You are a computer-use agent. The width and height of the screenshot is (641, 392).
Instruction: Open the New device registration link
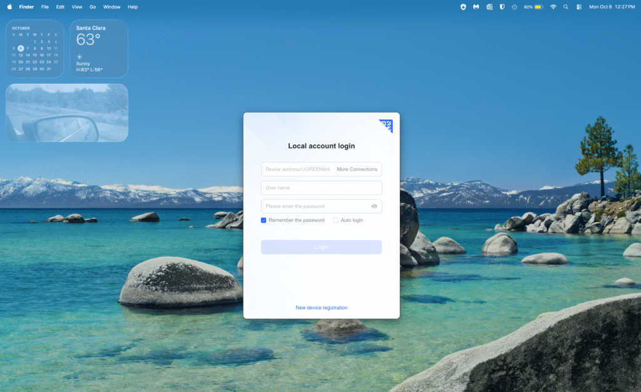(x=321, y=308)
